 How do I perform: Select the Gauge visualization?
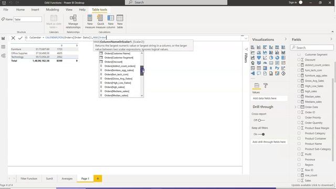click(x=265, y=63)
